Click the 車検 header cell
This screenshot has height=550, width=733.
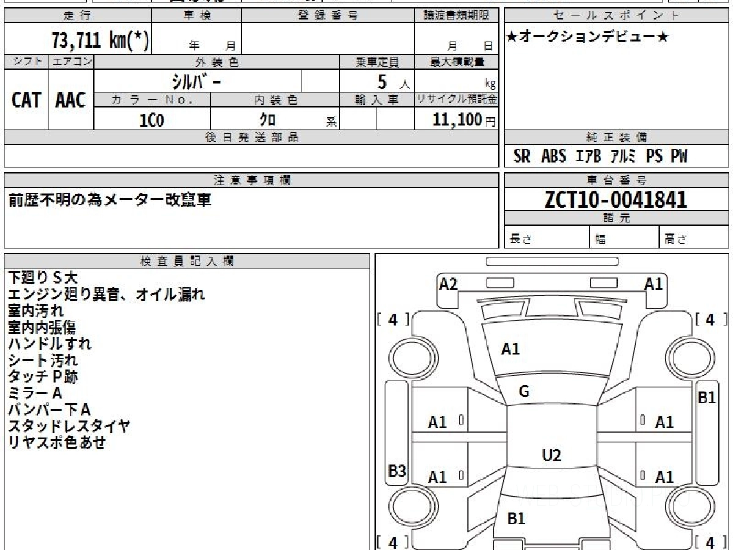pyautogui.click(x=197, y=16)
